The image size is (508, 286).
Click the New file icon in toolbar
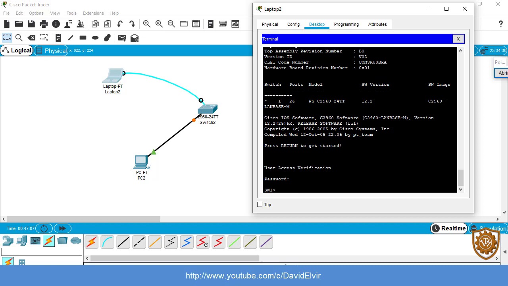pyautogui.click(x=7, y=24)
